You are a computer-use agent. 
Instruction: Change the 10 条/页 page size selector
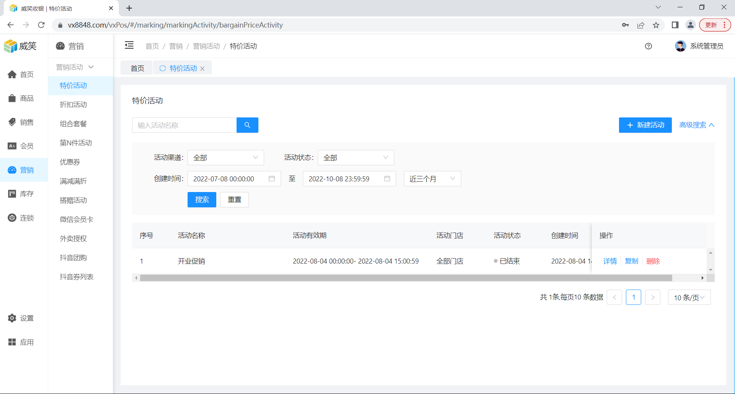[689, 297]
